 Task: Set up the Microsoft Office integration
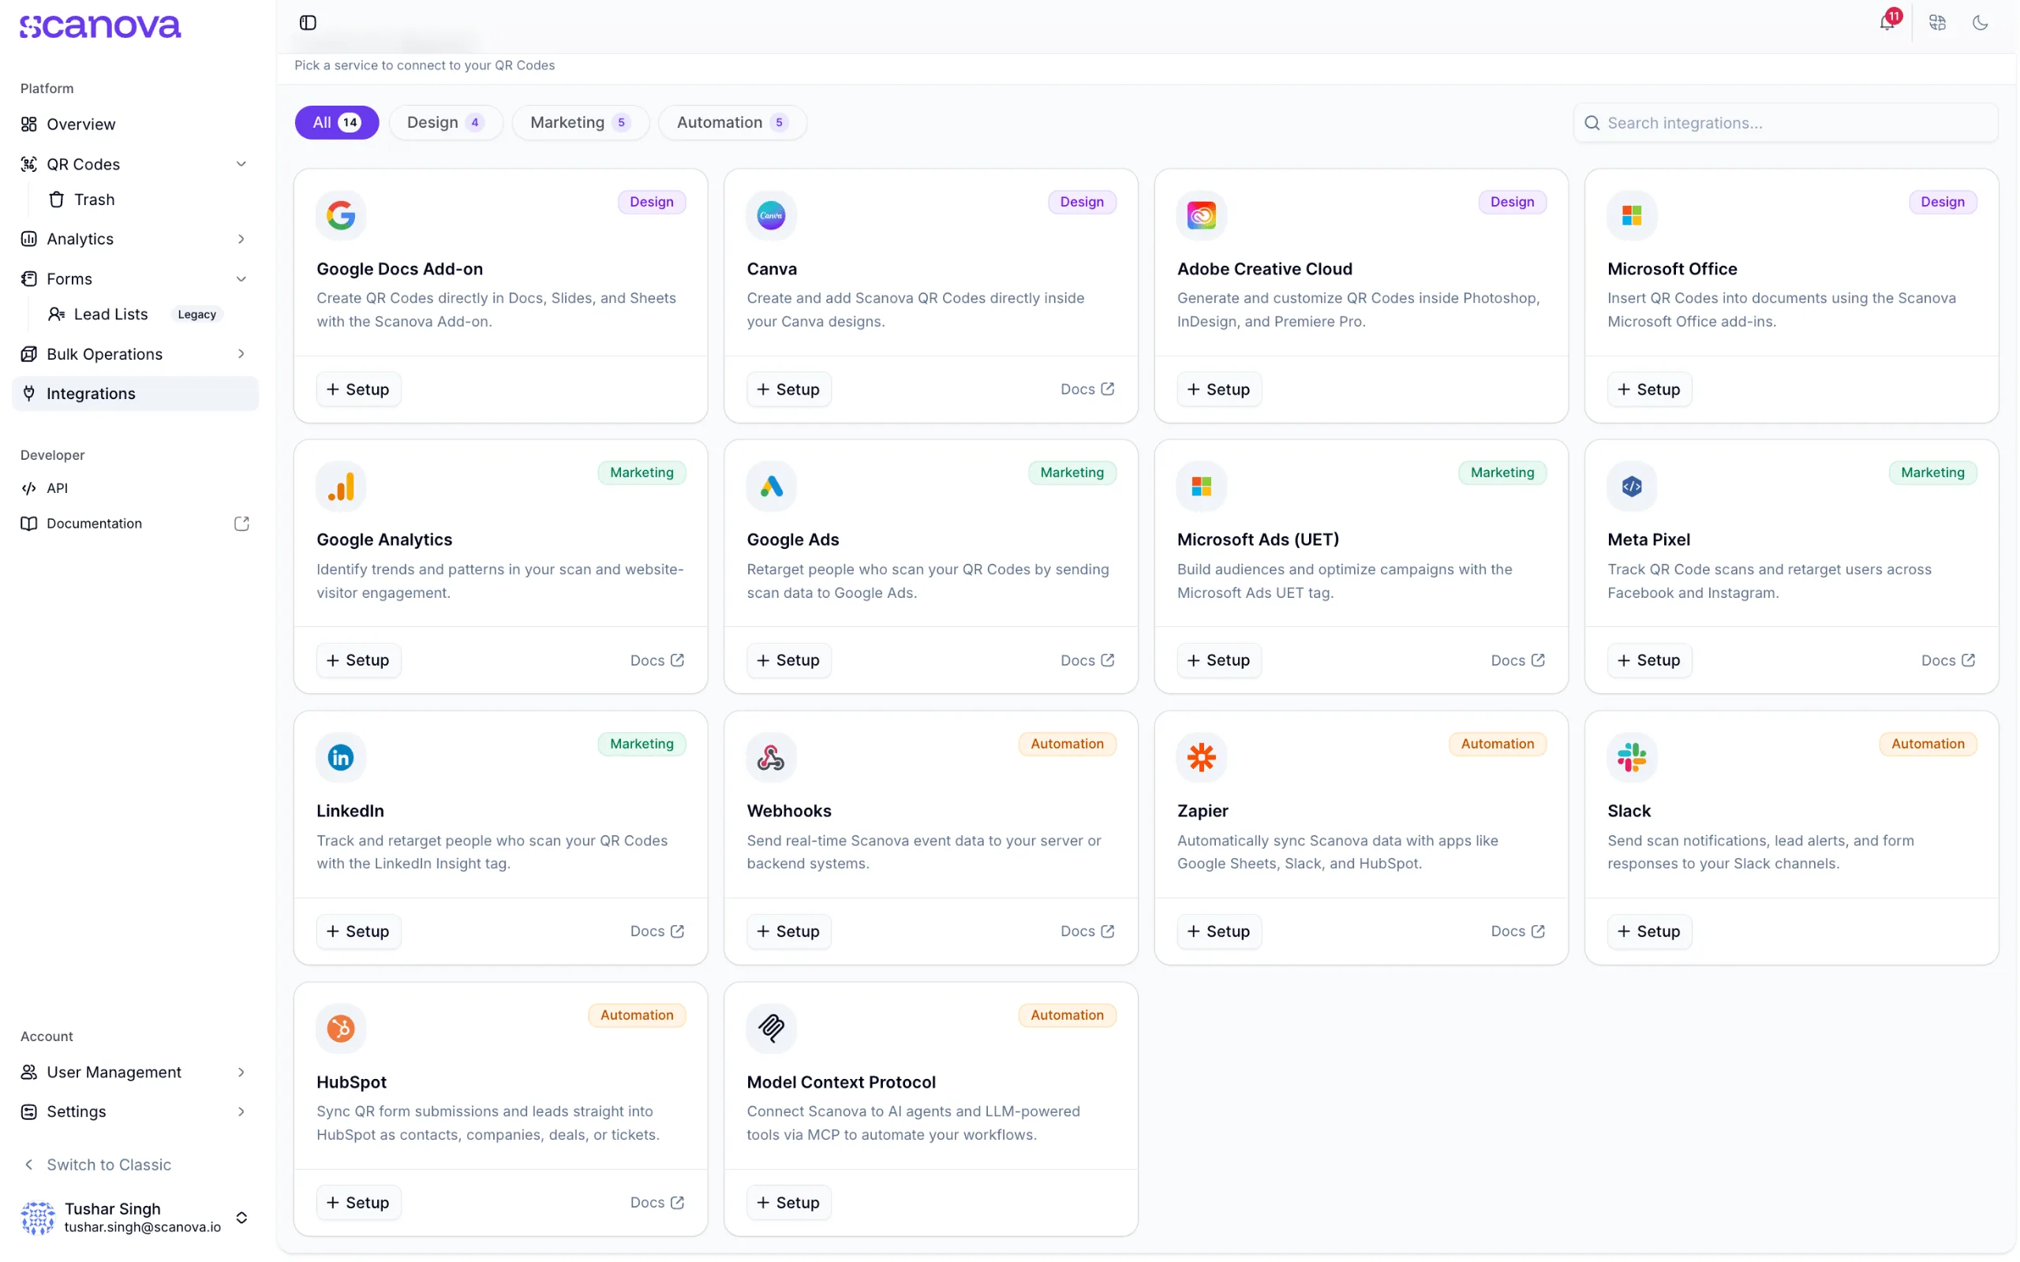pos(1649,389)
